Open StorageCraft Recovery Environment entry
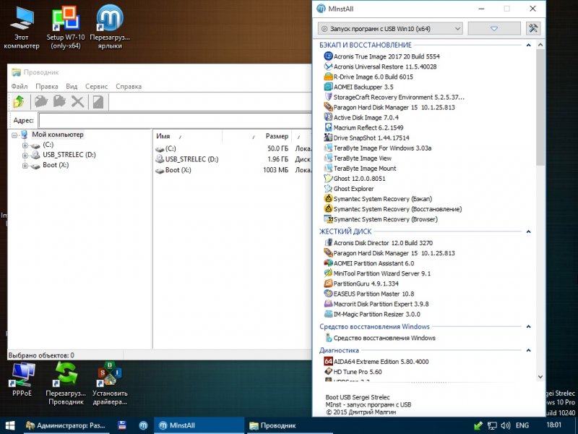 (394, 97)
